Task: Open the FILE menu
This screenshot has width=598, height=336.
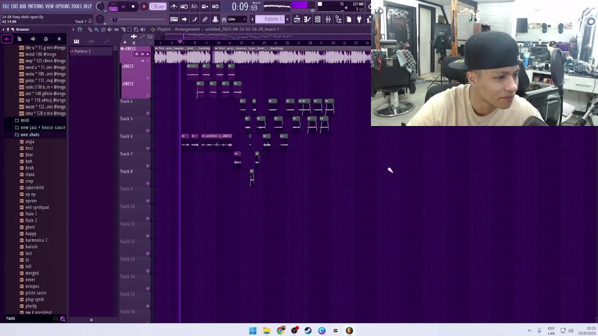Action: click(6, 6)
